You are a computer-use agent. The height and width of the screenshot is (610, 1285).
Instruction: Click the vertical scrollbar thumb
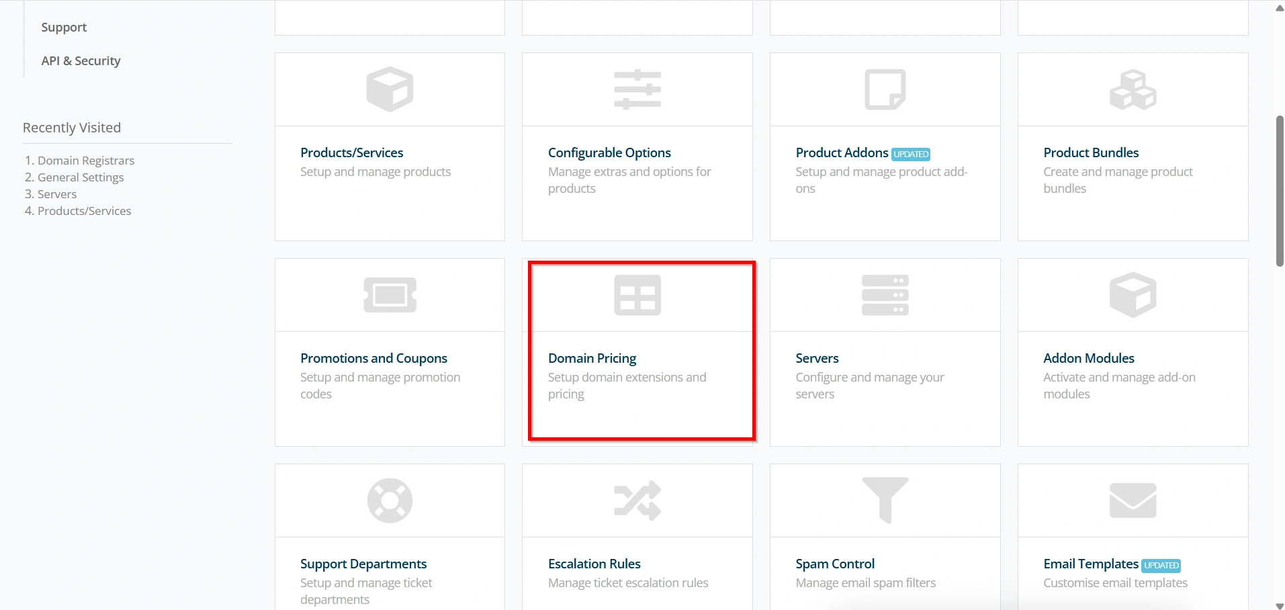coord(1280,191)
